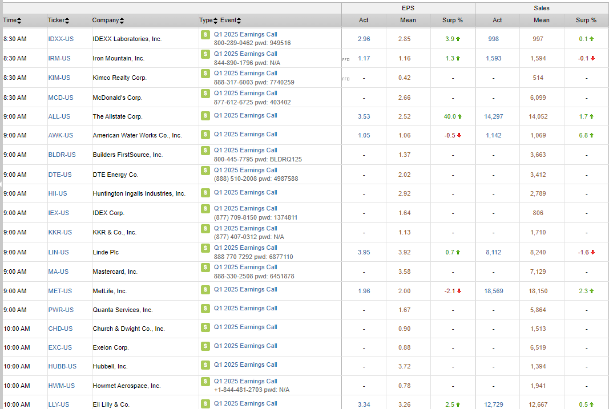Sort the table by Time column

coord(12,20)
